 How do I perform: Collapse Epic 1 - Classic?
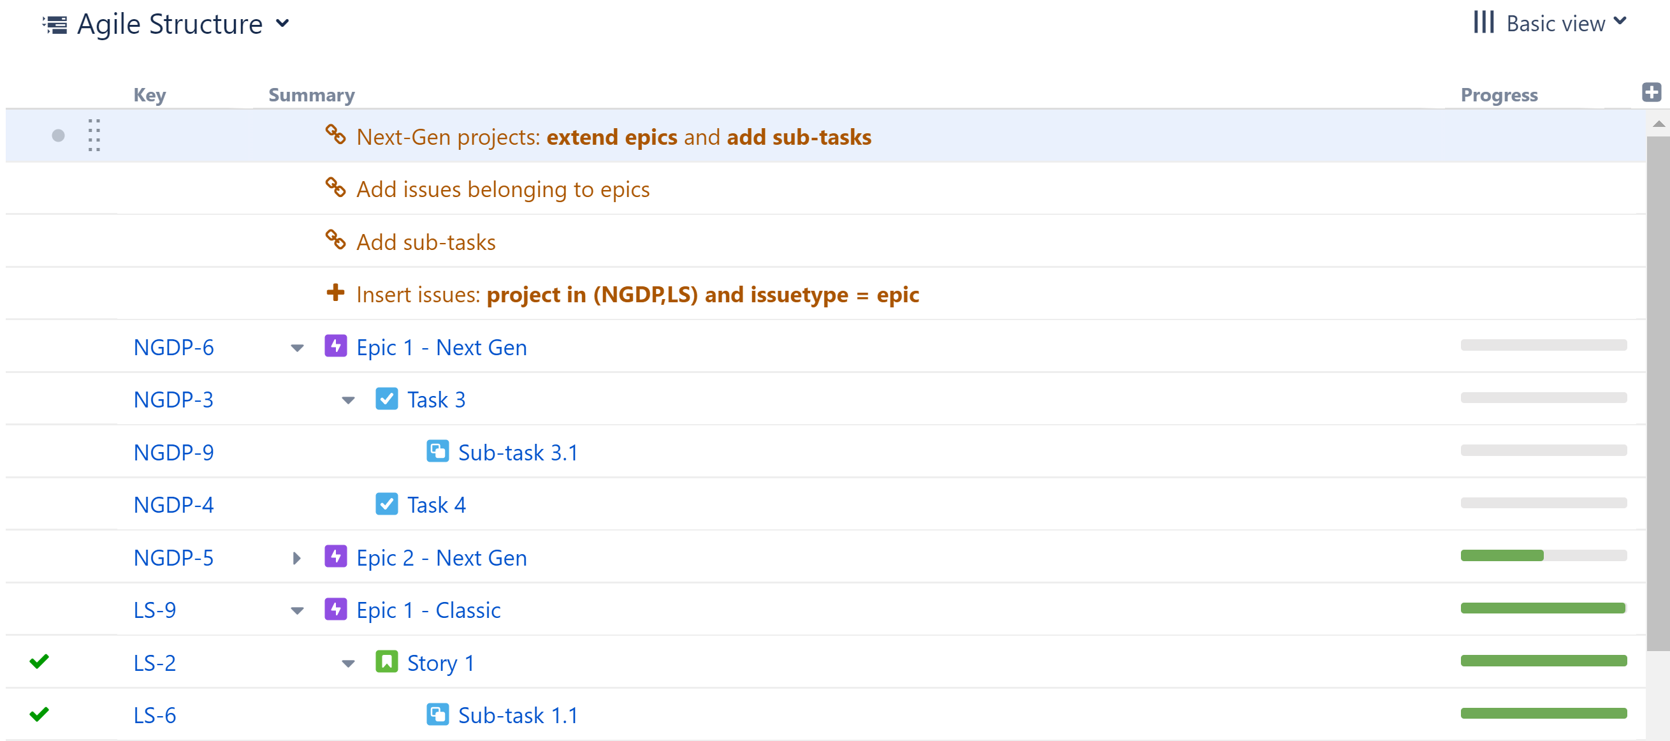coord(297,610)
